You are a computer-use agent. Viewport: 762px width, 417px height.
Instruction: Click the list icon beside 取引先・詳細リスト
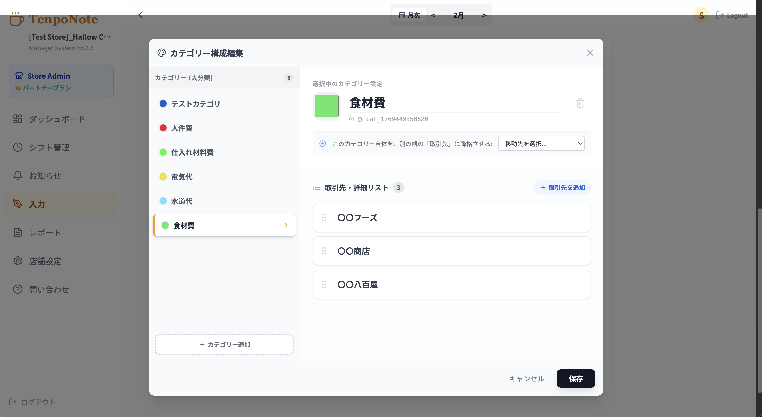pos(317,187)
